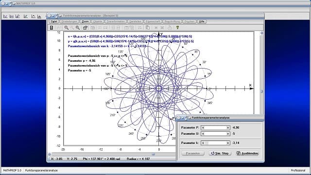Click the greyed-out pencil icon beside the calculator

[x=58, y=28]
